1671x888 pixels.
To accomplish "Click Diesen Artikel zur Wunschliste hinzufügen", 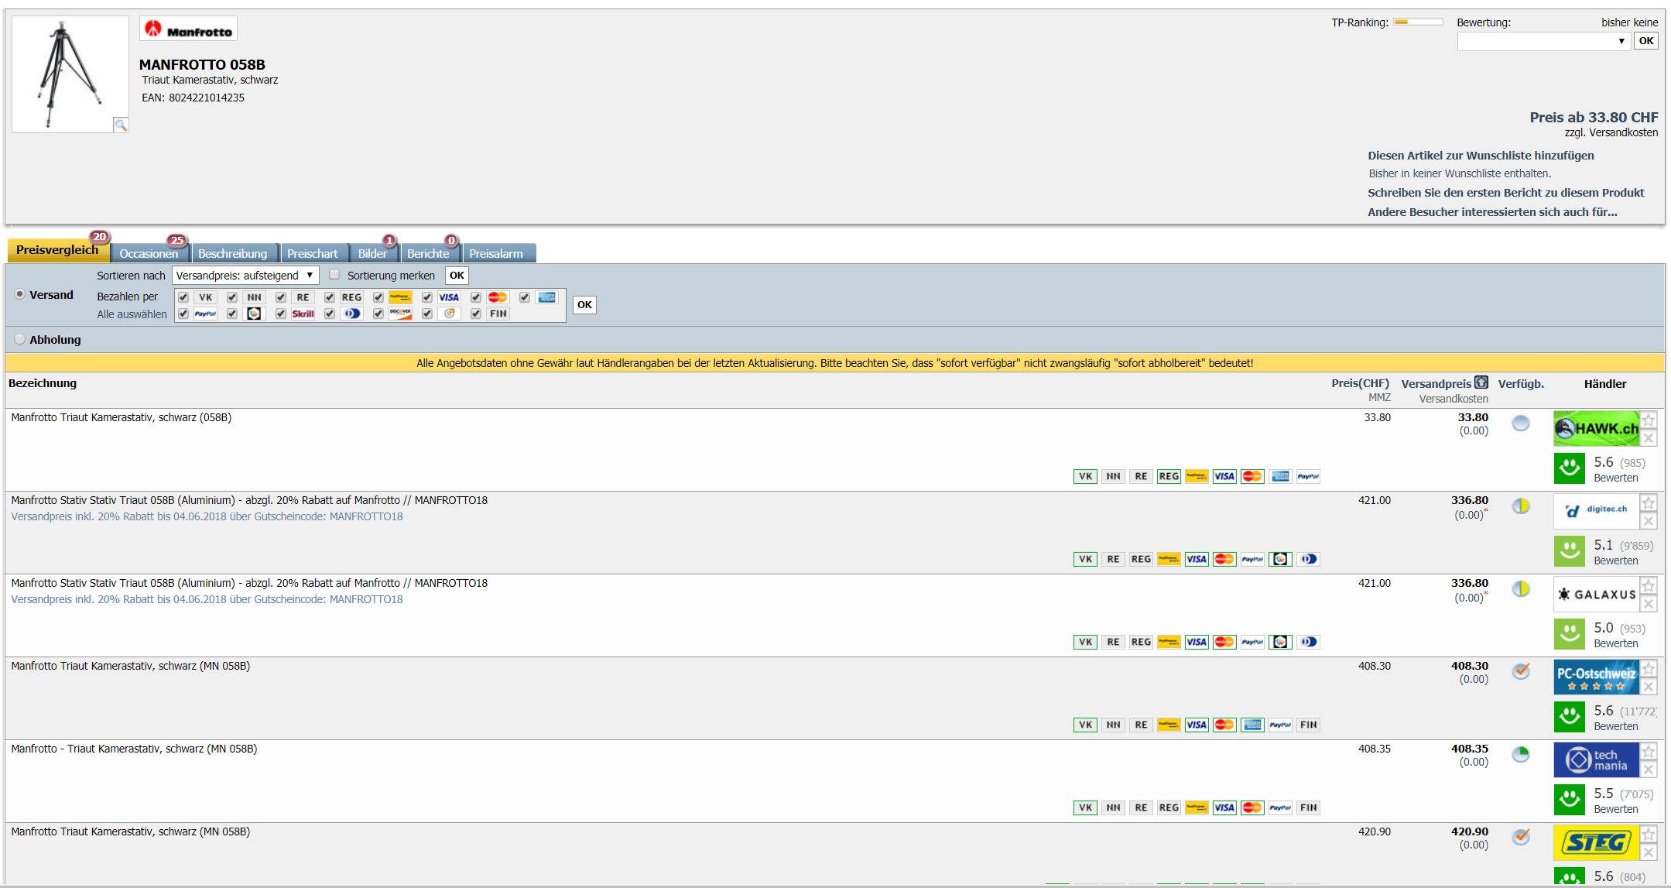I will (1480, 156).
